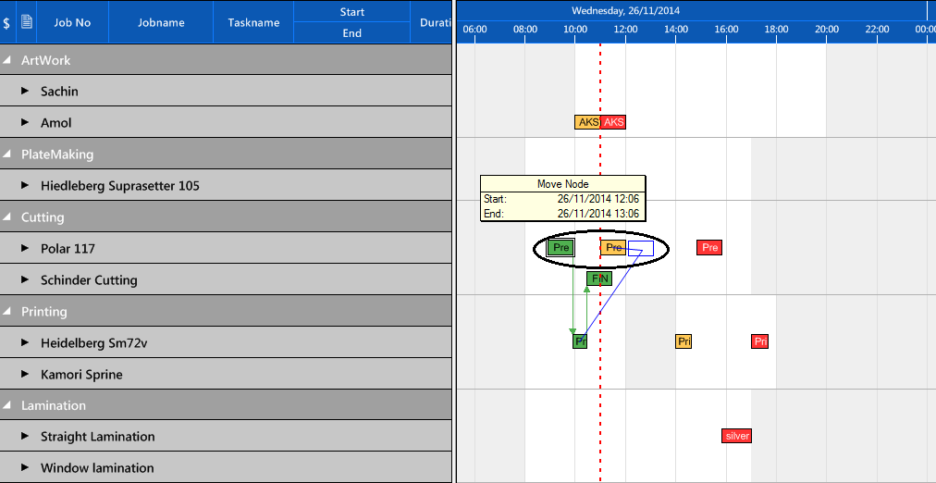Click the Heidelberg Sm72v machine name
This screenshot has height=483, width=936.
coord(93,342)
